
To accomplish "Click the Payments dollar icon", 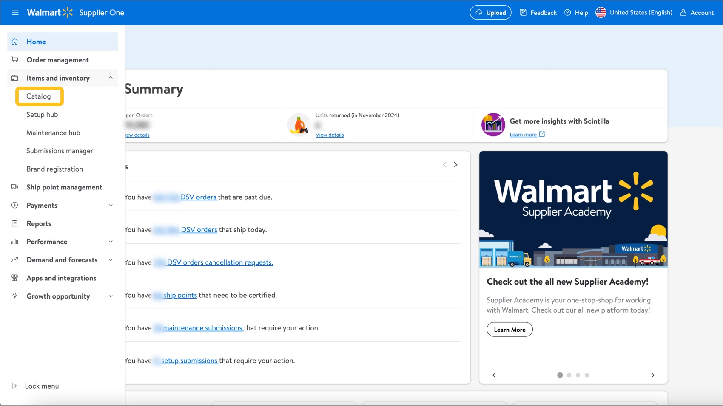I will [15, 205].
